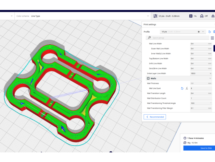The width and height of the screenshot is (215, 162).
Task: Reset profile changes with the undo arrow
Action: pos(210,32)
